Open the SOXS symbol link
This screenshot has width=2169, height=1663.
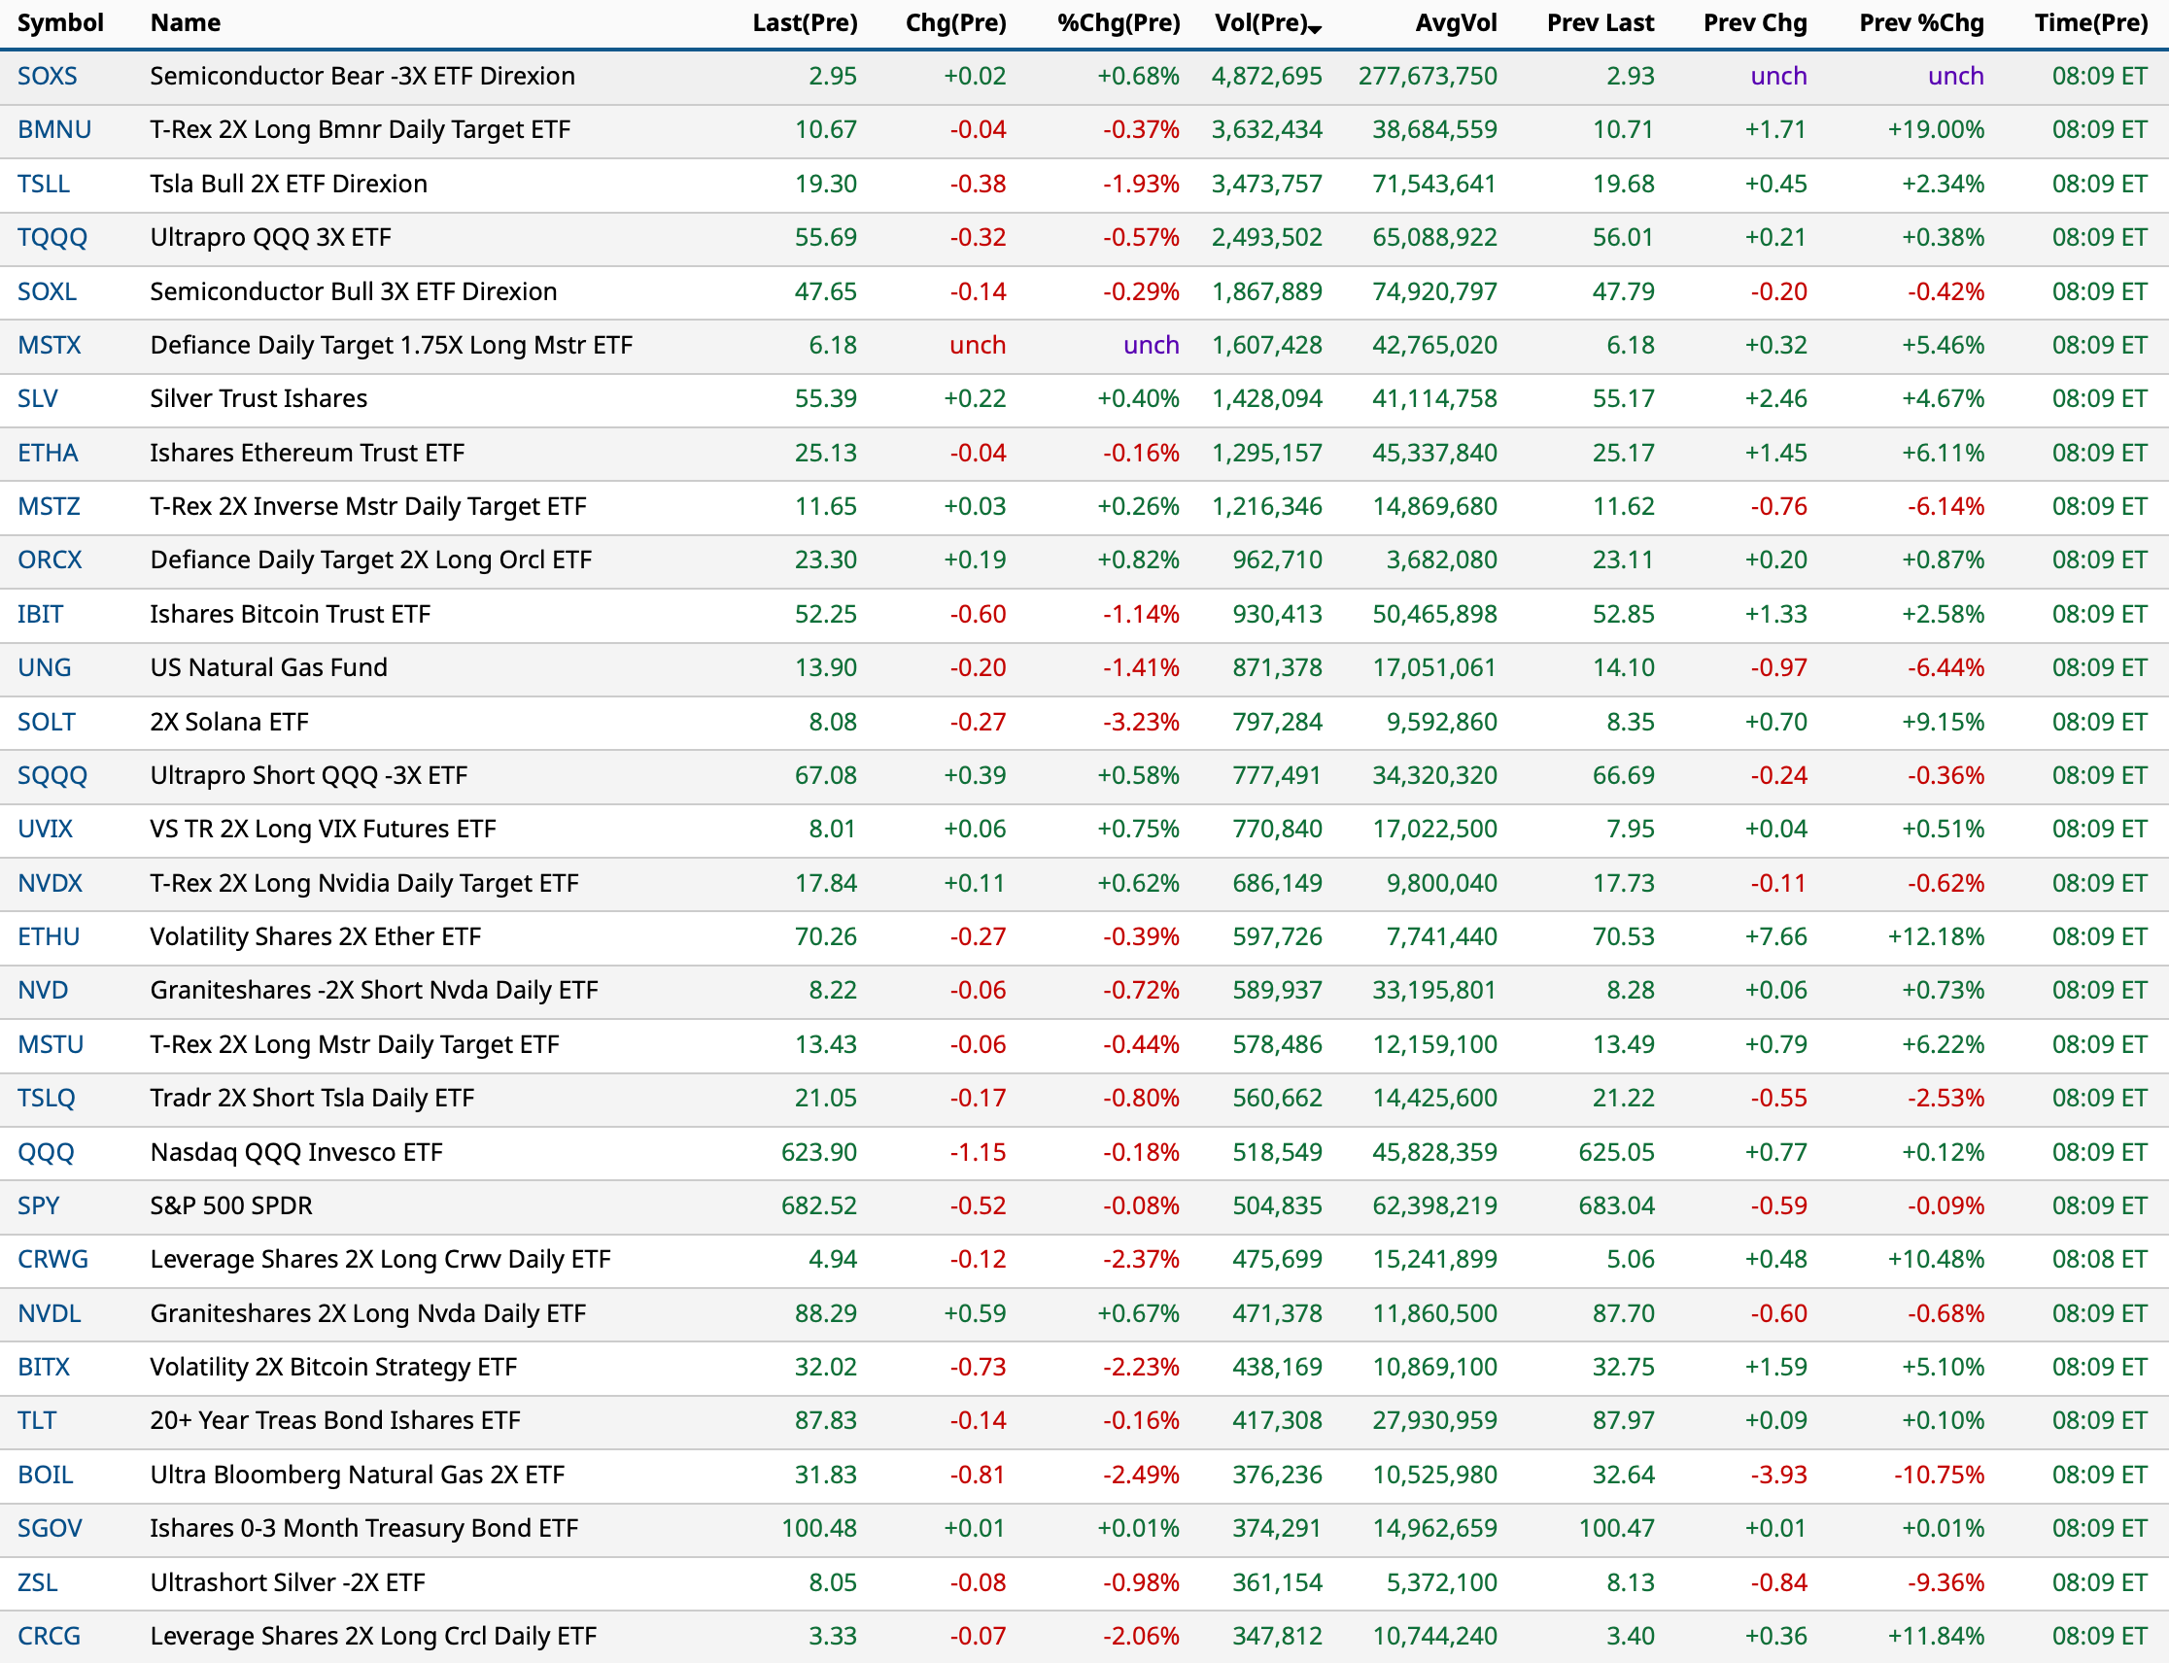[x=47, y=76]
